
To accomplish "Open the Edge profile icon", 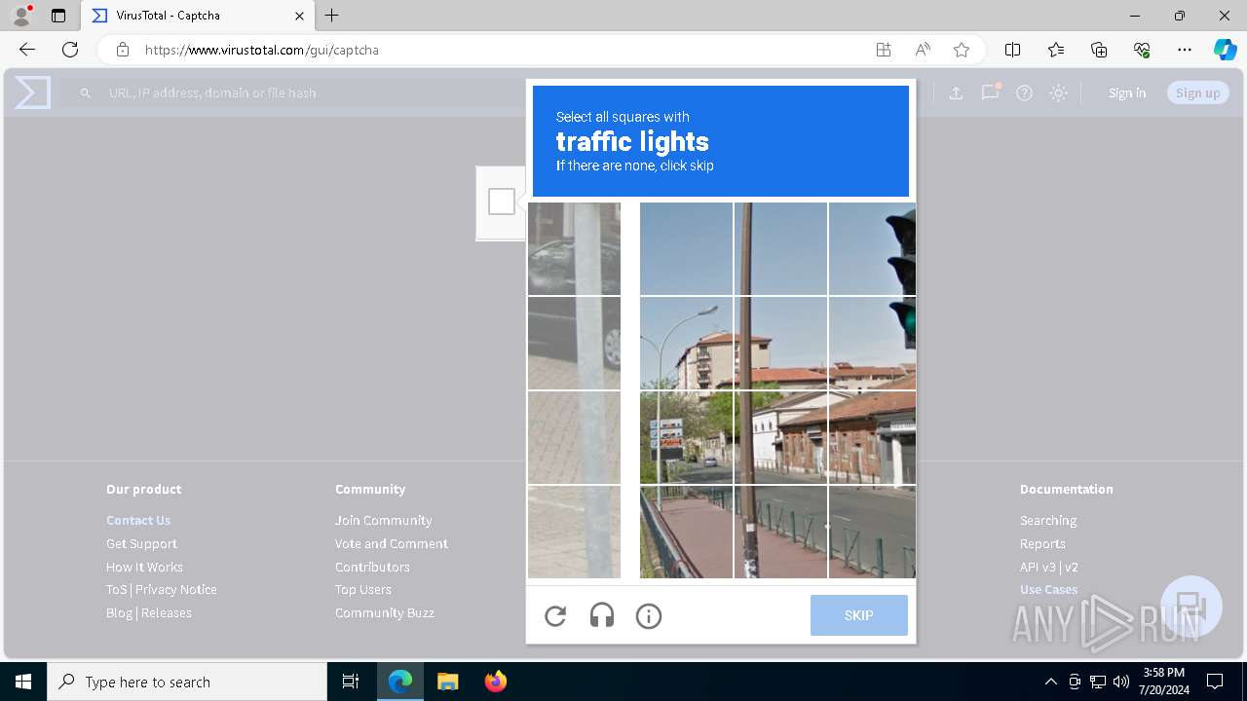I will (21, 15).
